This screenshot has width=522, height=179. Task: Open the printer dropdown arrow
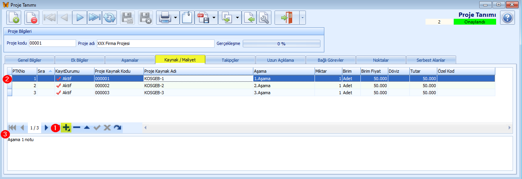point(176,18)
